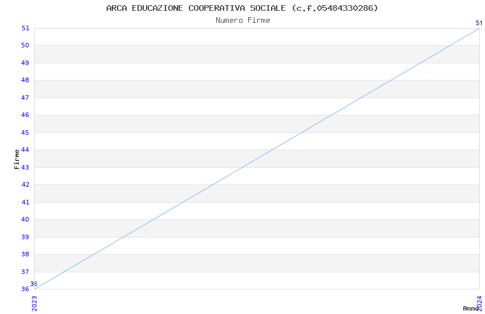Click y-axis tick label 42
Screen dimensions: 485x314
tap(25, 184)
